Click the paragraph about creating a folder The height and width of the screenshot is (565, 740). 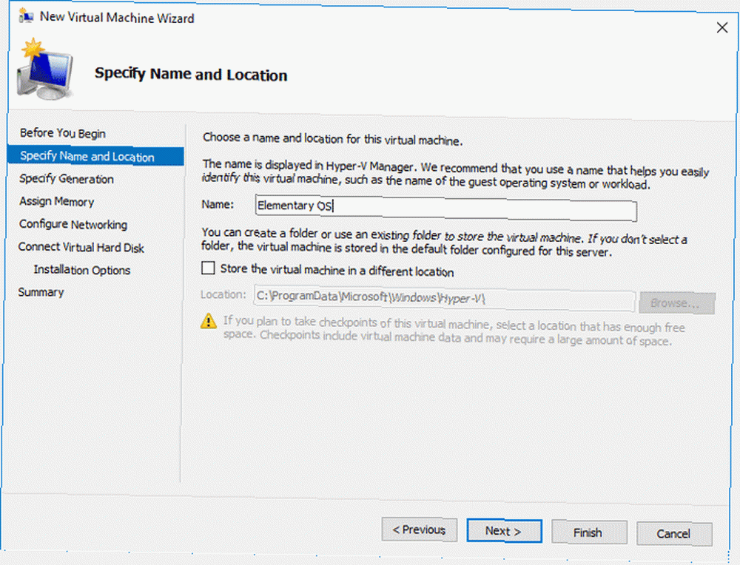[x=444, y=243]
